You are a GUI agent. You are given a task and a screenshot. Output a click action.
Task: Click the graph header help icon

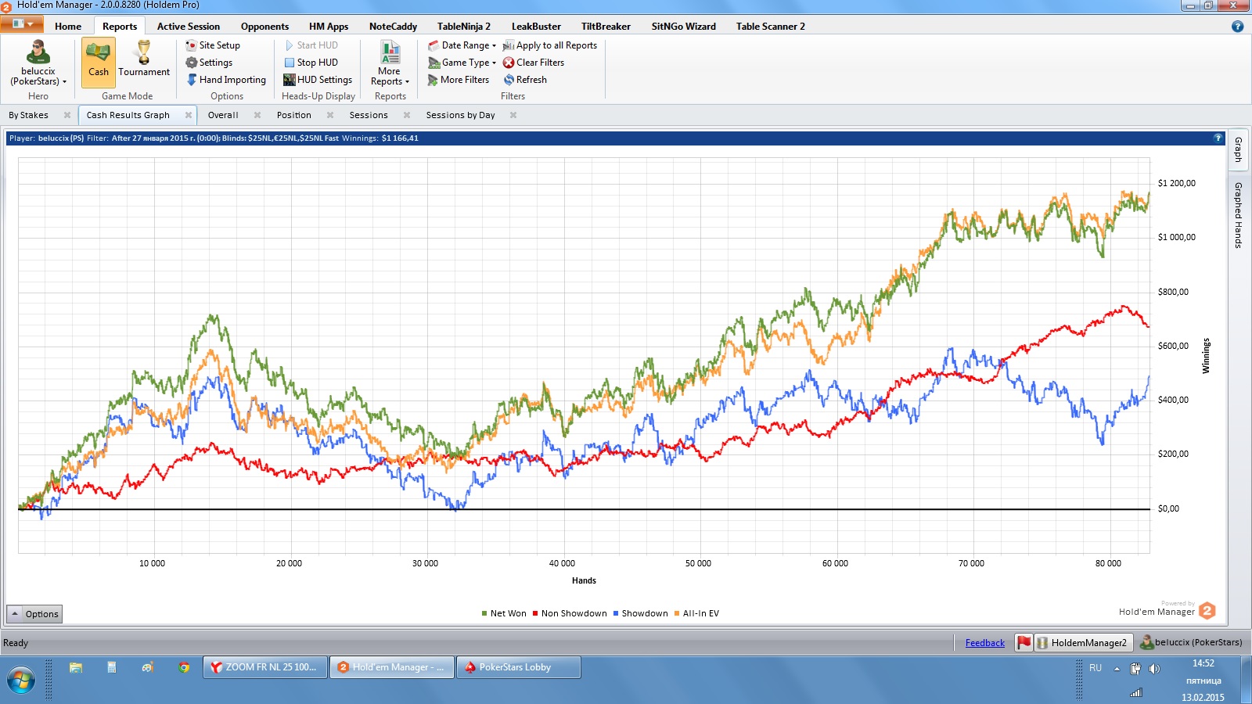coord(1218,138)
